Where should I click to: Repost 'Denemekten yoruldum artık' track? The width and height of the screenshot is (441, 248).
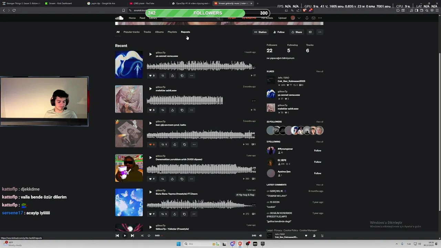pos(163,179)
